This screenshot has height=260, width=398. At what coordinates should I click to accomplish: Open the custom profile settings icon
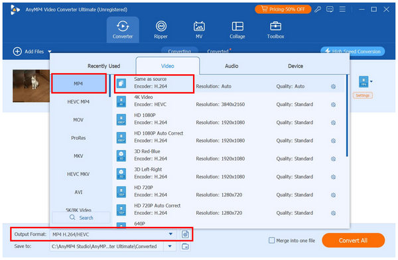(185, 234)
